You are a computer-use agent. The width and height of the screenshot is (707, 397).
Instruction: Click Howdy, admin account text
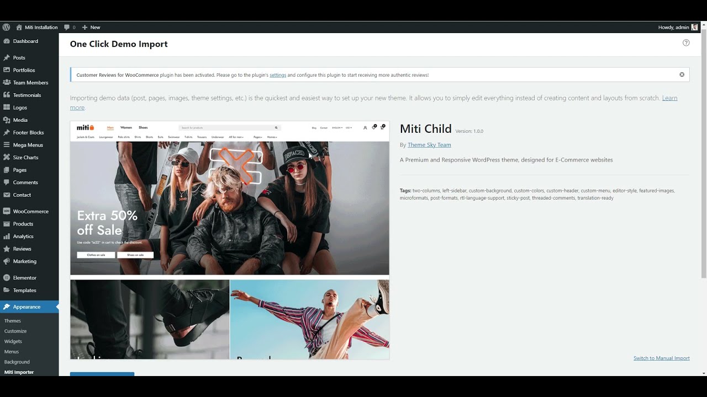tap(673, 27)
